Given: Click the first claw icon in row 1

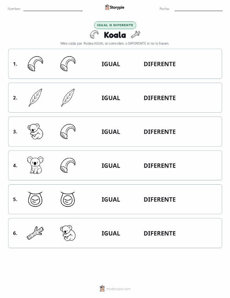Looking at the screenshot, I should [35, 64].
